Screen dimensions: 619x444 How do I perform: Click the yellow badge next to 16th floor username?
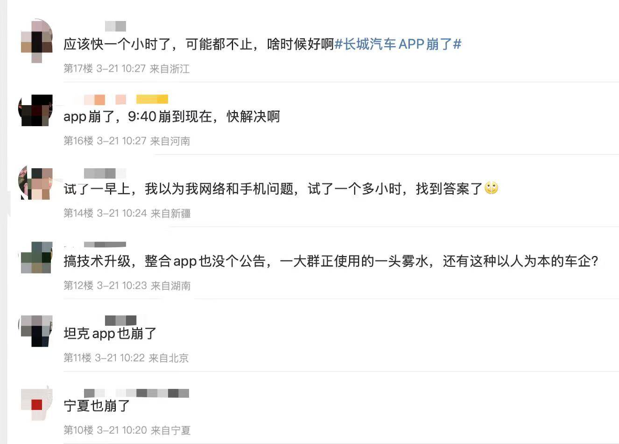(x=152, y=100)
